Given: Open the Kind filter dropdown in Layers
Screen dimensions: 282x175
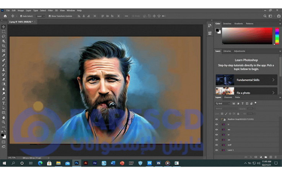Looking at the screenshot, I should coord(223,104).
